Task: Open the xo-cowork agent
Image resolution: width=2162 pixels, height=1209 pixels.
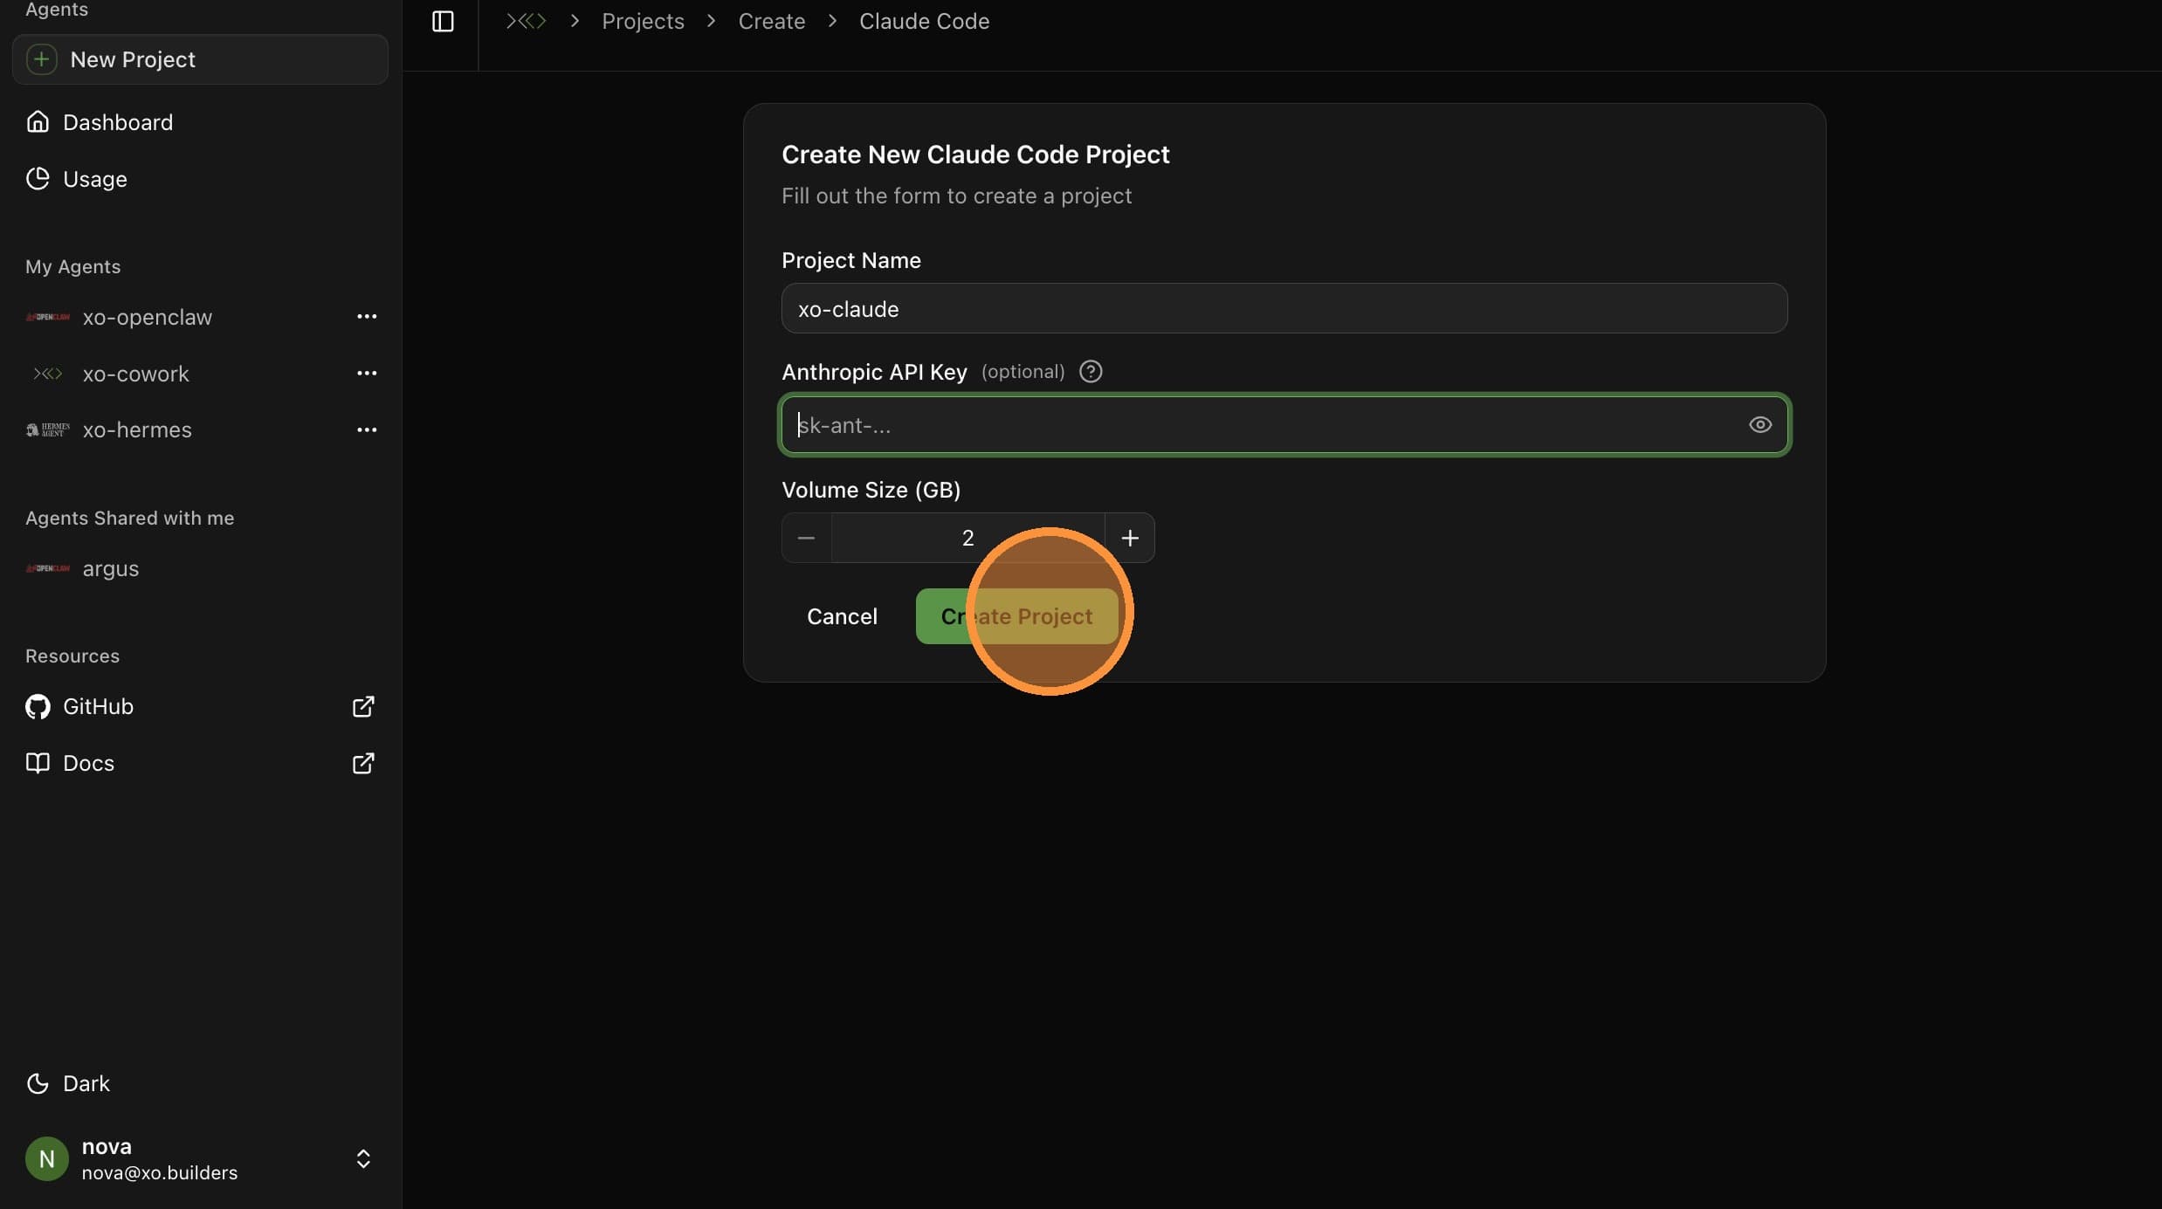Action: (x=135, y=374)
